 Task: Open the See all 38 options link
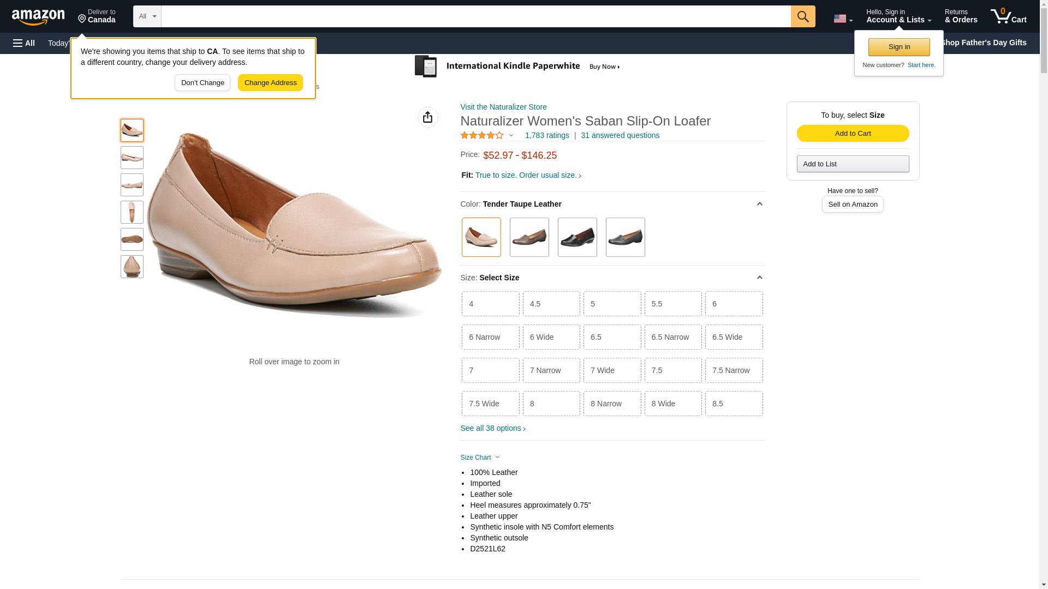pos(493,429)
